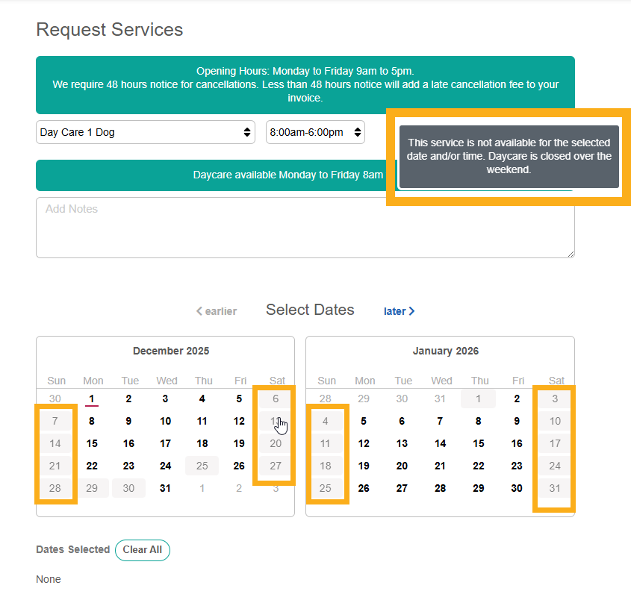Click the stepper arrows on the service selector
Image resolution: width=631 pixels, height=603 pixels.
coord(246,131)
